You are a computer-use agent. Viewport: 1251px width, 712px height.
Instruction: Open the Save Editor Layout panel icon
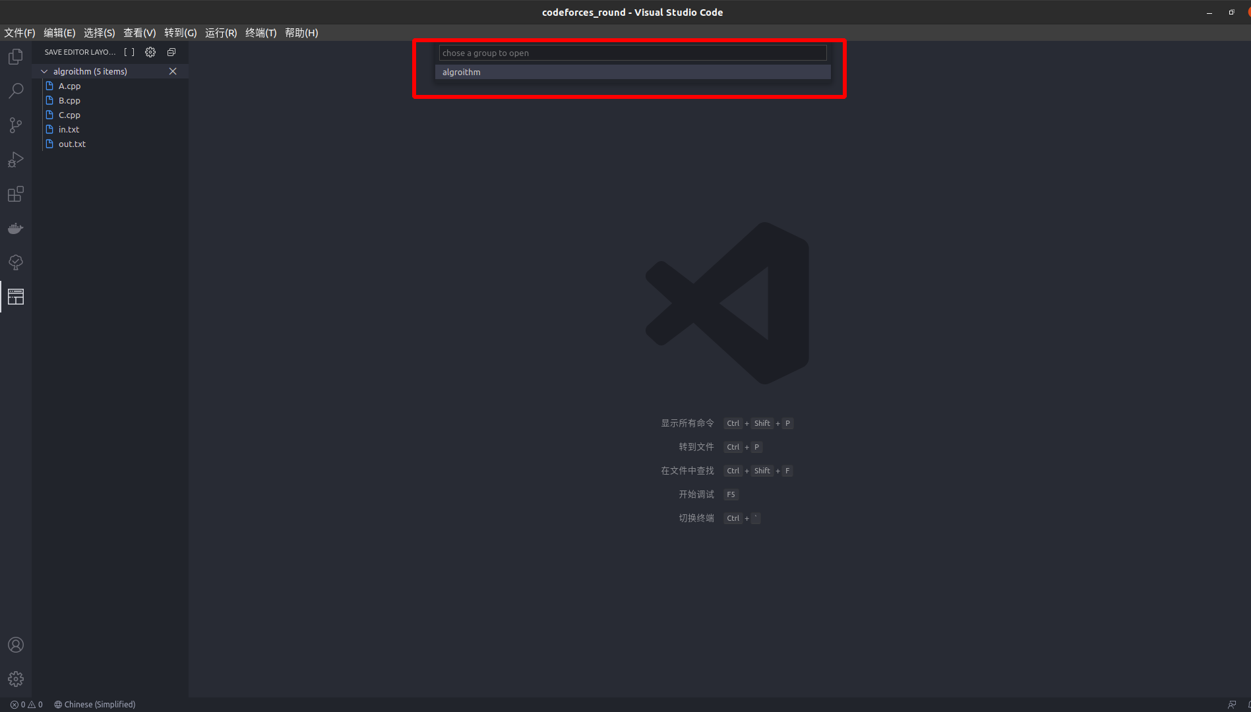tap(15, 297)
